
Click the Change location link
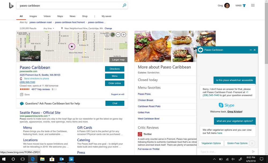[108, 29]
